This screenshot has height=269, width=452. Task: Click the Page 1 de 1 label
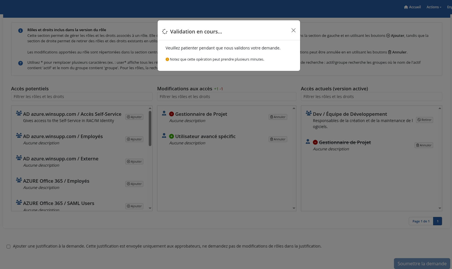[x=421, y=221]
